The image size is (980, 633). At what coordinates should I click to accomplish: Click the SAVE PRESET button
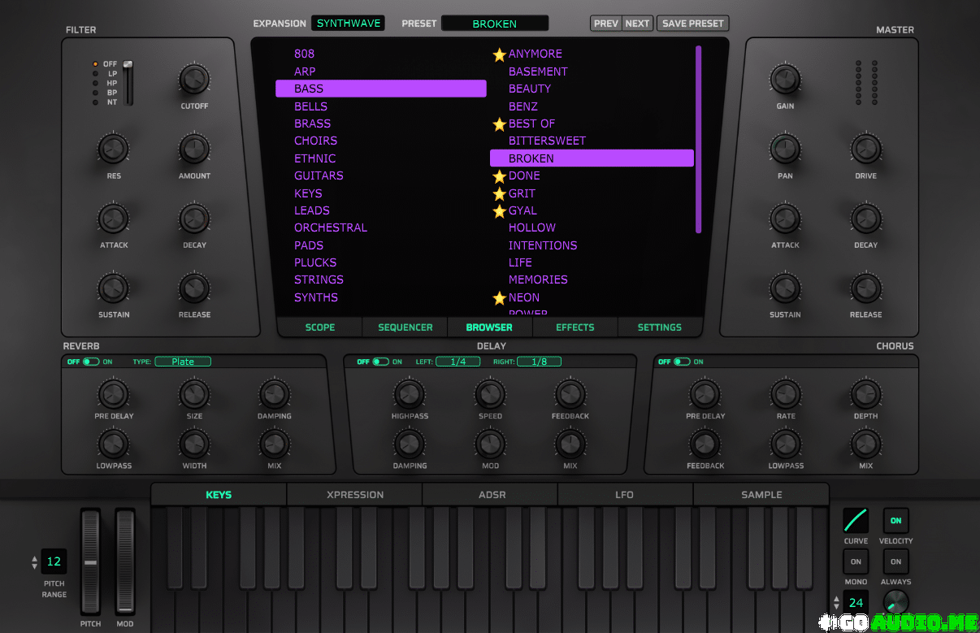(x=692, y=24)
